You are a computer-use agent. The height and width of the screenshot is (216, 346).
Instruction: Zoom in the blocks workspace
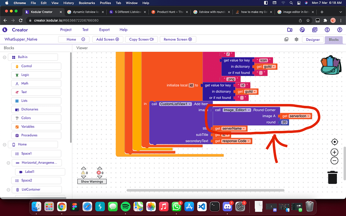[x=335, y=152]
